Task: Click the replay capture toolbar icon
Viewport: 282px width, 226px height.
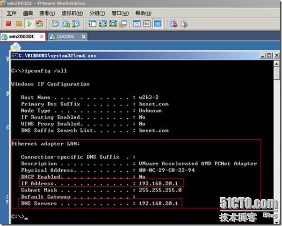Action: click(184, 24)
